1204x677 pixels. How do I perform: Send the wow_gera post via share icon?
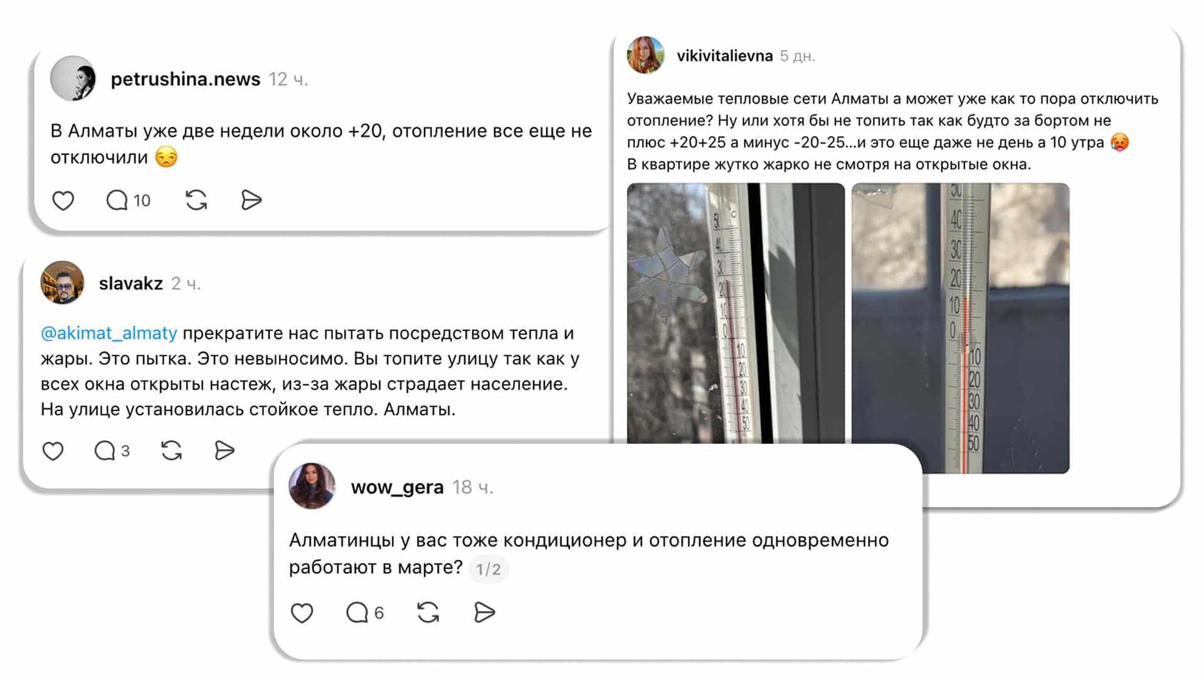(x=485, y=612)
